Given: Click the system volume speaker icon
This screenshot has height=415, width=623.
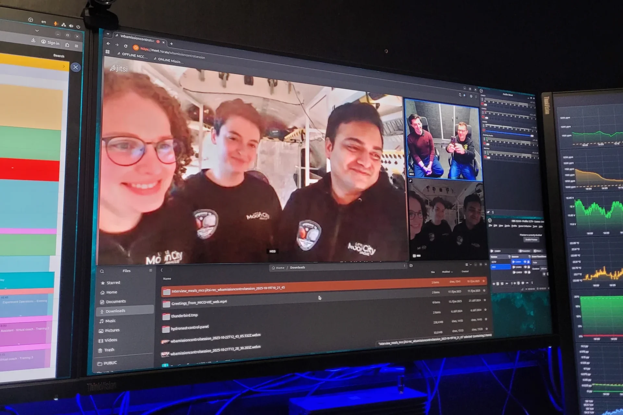Looking at the screenshot, I should click(x=71, y=26).
